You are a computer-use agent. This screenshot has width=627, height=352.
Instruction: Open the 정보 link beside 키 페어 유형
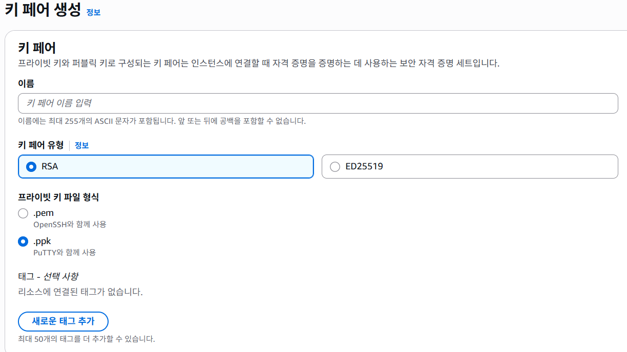point(82,145)
